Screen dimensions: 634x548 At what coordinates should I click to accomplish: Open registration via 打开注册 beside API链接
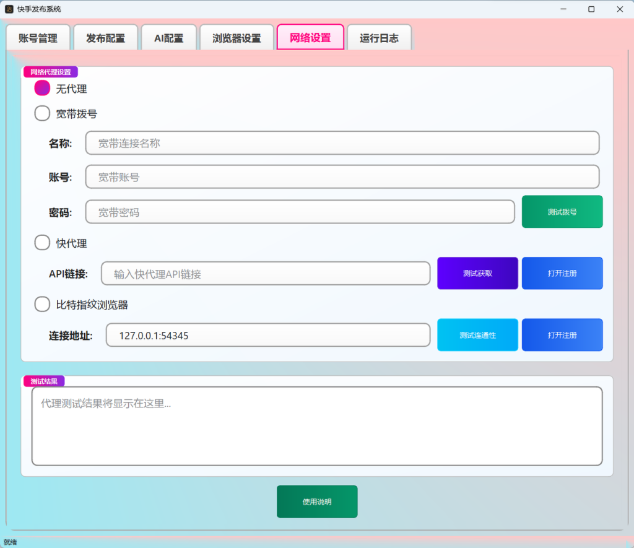[x=562, y=274]
